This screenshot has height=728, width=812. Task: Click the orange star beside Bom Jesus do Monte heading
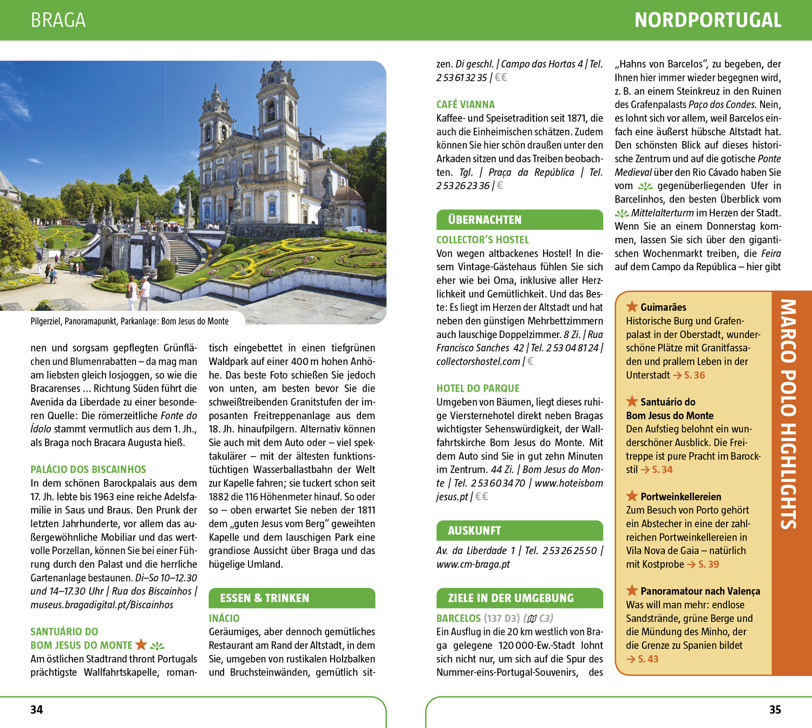pyautogui.click(x=141, y=645)
